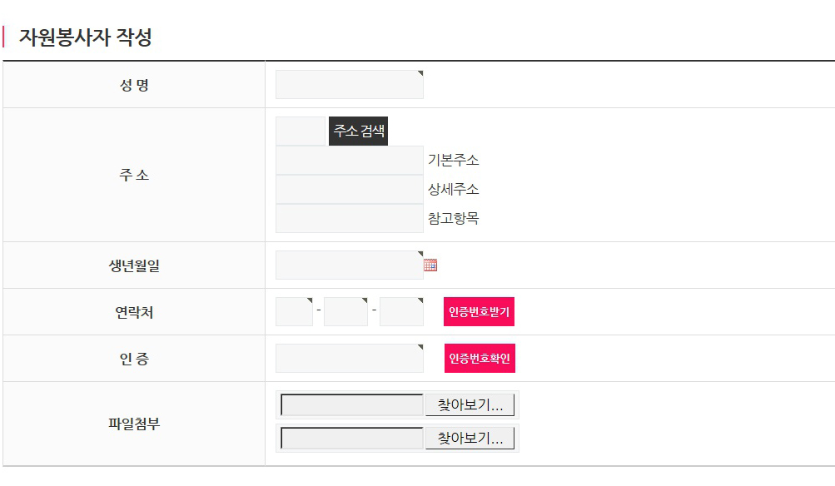835x486 pixels.
Task: Click the first file attachment path box
Action: [352, 405]
